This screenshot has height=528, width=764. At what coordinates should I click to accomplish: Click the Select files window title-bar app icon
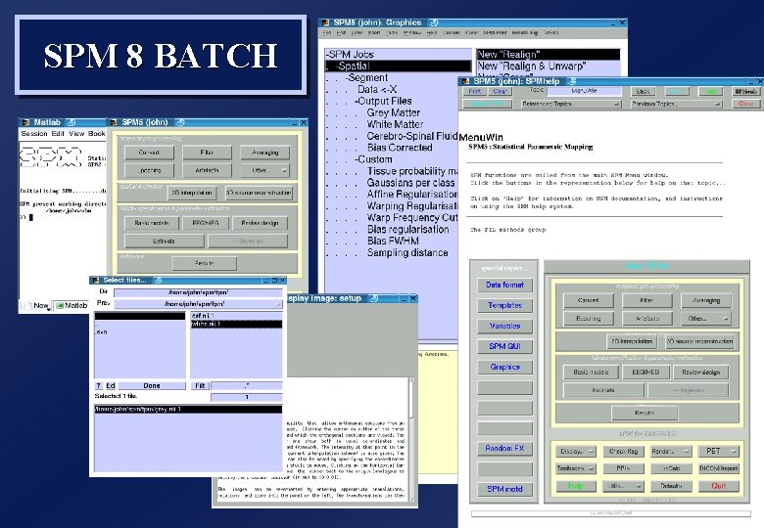click(96, 280)
